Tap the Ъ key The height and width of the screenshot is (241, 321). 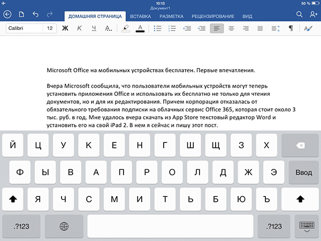266,199
